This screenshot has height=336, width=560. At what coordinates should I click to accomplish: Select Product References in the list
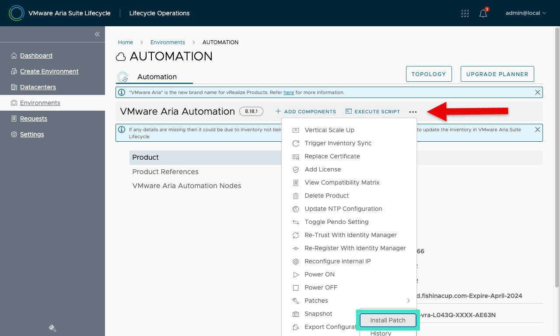pos(165,171)
